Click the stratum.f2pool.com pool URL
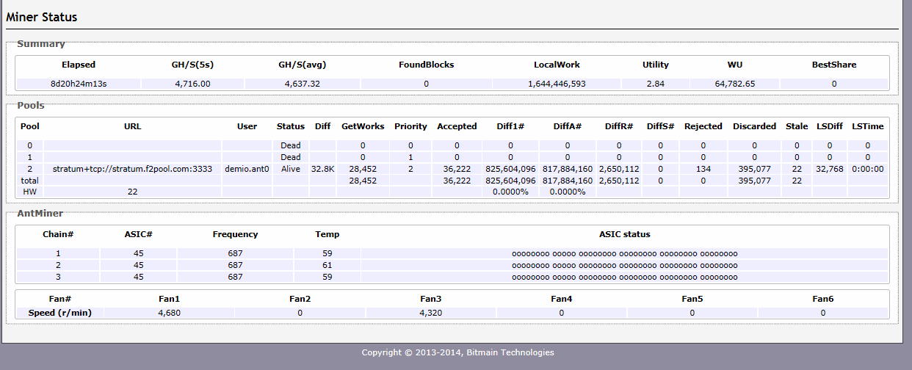The width and height of the screenshot is (912, 370). (132, 169)
